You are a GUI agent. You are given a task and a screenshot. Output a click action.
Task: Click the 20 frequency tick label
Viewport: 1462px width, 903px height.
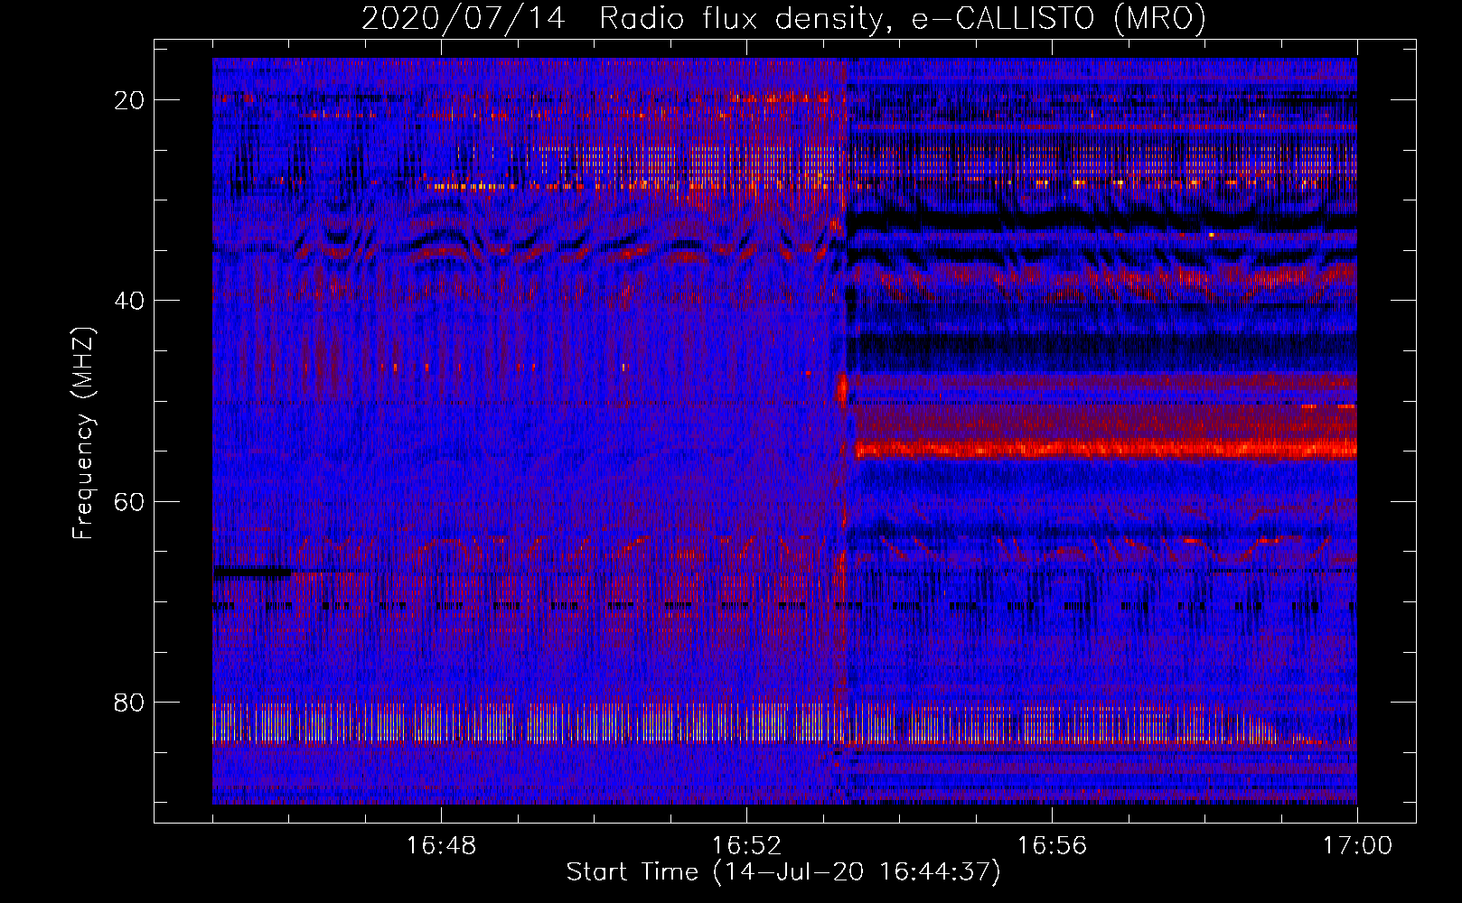click(x=129, y=100)
